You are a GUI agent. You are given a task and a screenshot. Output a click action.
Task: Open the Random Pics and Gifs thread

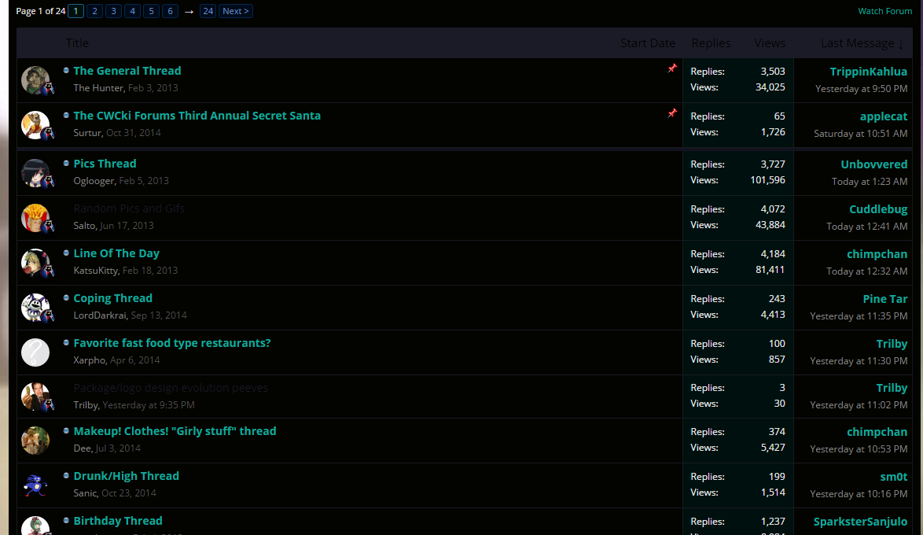point(129,208)
